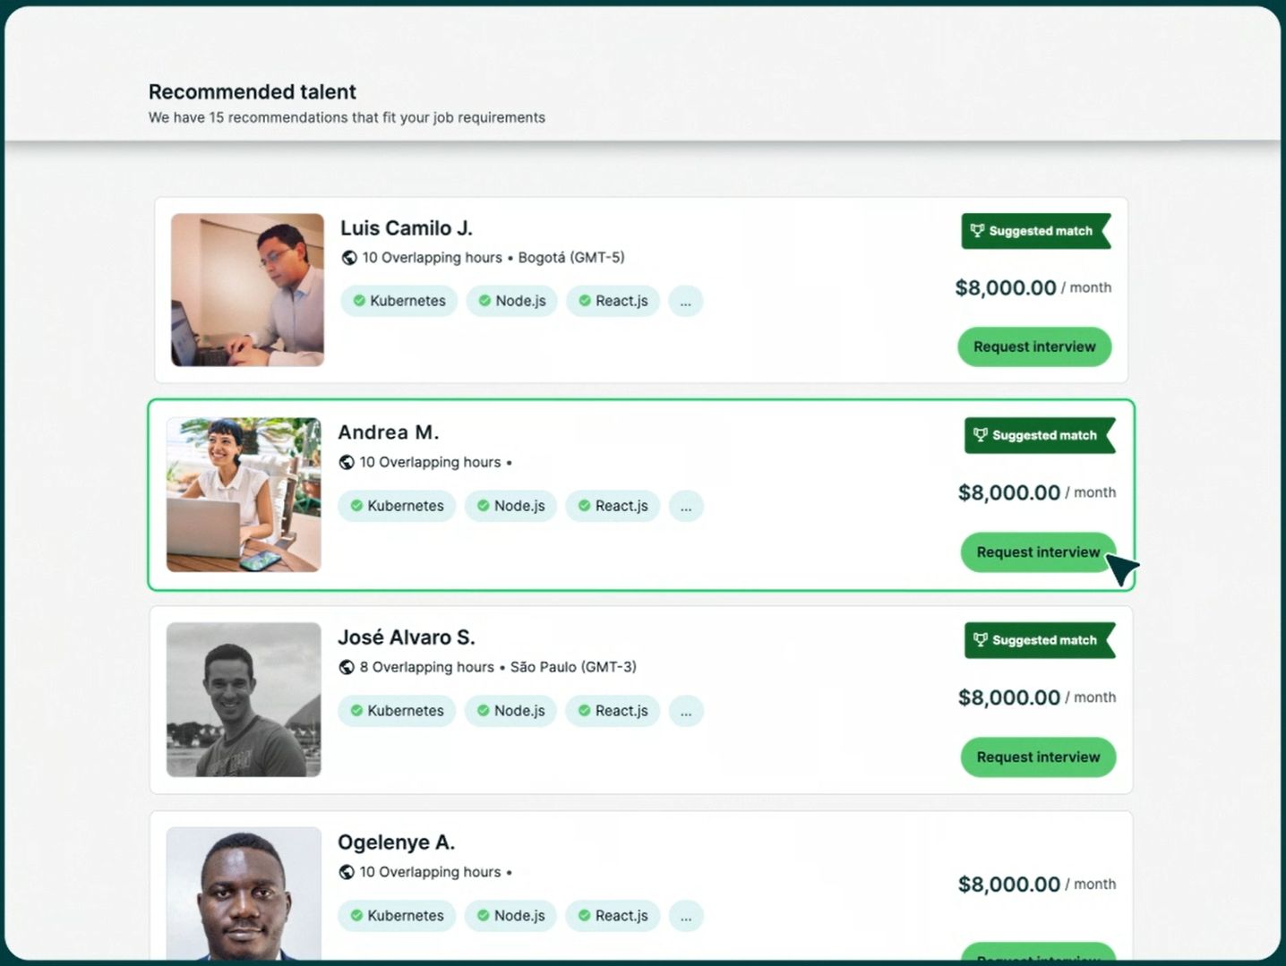Request interview with José Alvaro S.
The width and height of the screenshot is (1286, 966).
pos(1038,757)
